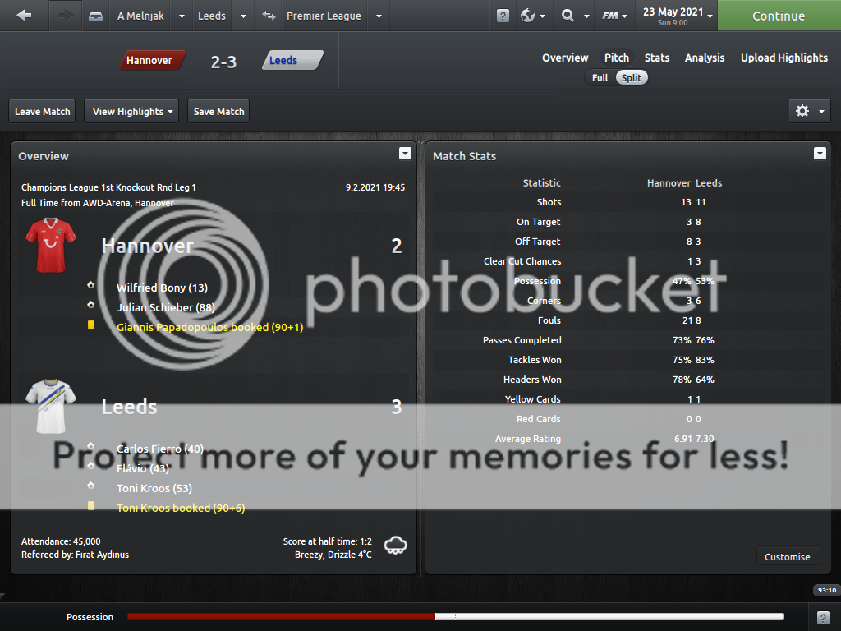This screenshot has width=841, height=631.
Task: Expand the Premier League dropdown arrow
Action: (379, 16)
